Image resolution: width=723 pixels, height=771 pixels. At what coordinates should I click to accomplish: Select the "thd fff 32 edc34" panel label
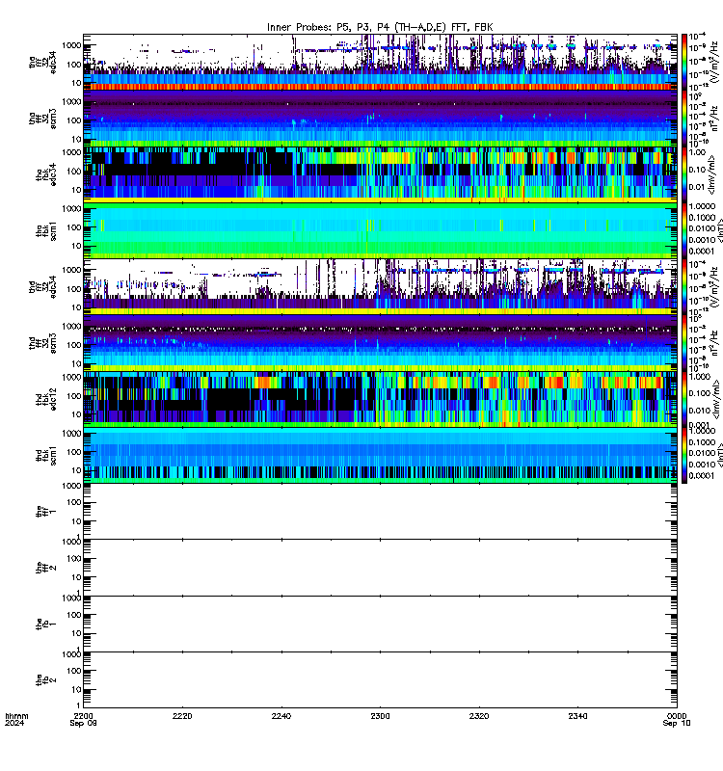[42, 286]
